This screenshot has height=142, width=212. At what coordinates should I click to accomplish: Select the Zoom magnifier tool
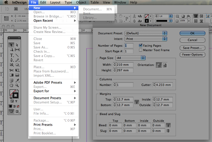17,85
